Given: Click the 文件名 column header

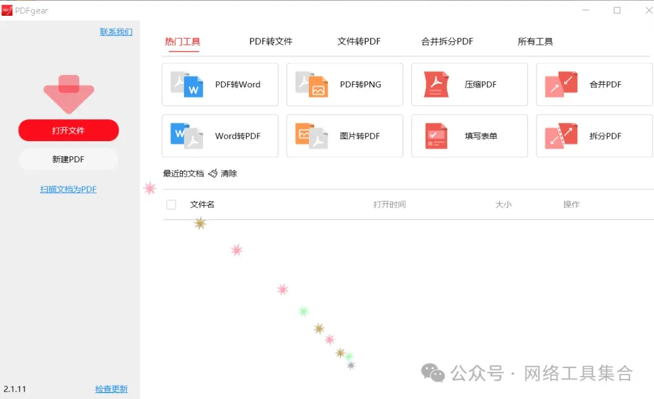Looking at the screenshot, I should [202, 205].
